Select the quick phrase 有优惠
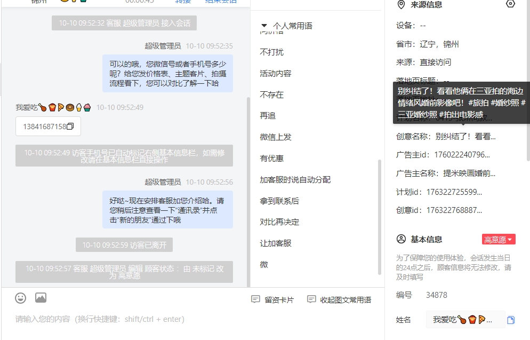Image resolution: width=530 pixels, height=340 pixels. [272, 159]
